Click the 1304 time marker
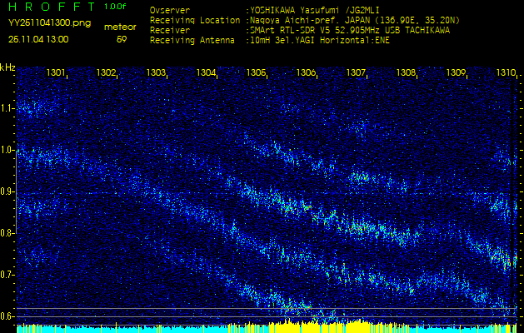This screenshot has width=524, height=333. [x=206, y=72]
